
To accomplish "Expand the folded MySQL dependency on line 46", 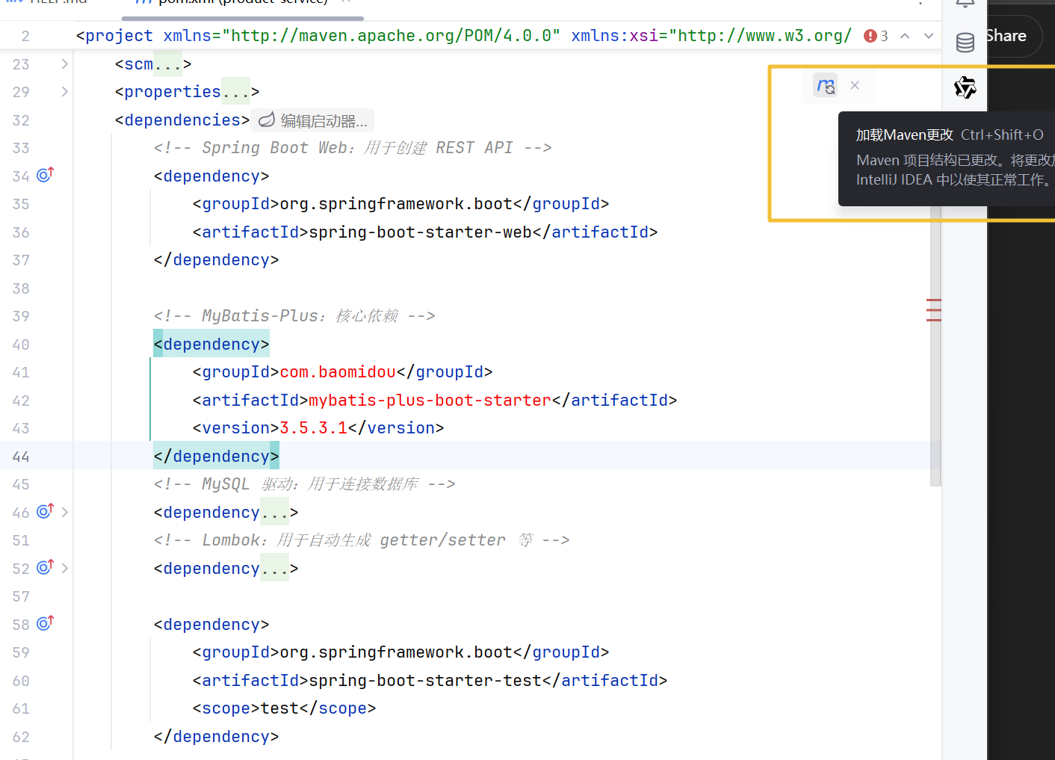I will 65,513.
